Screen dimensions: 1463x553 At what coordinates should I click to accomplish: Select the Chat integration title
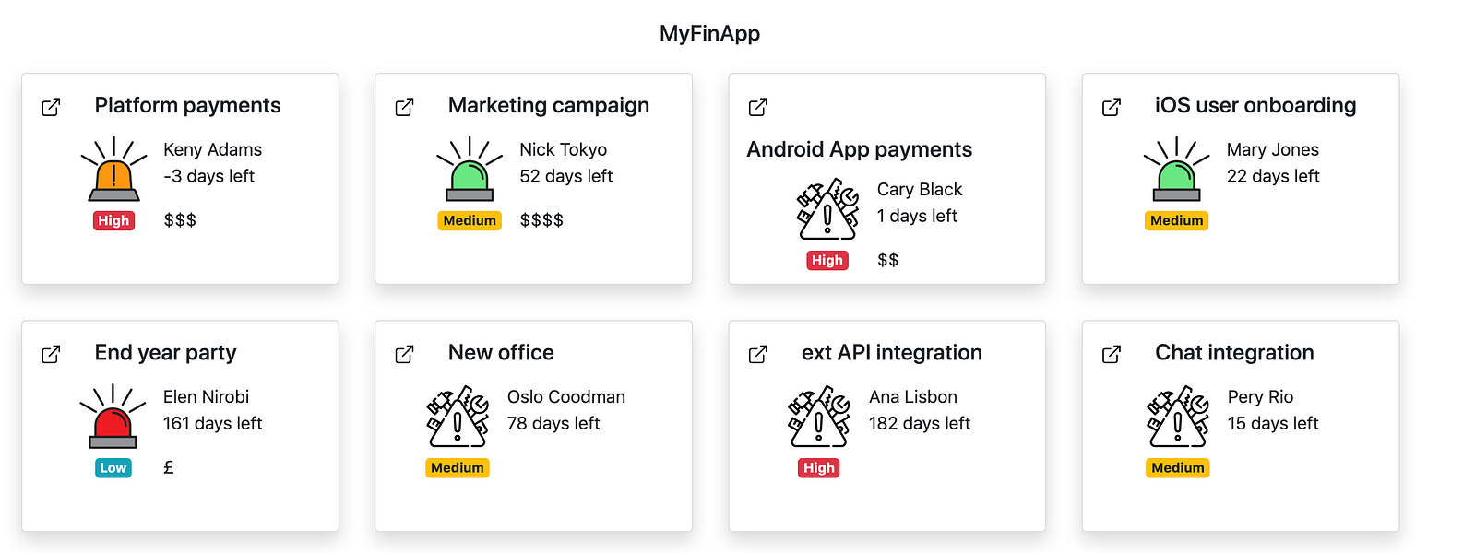[x=1234, y=352]
